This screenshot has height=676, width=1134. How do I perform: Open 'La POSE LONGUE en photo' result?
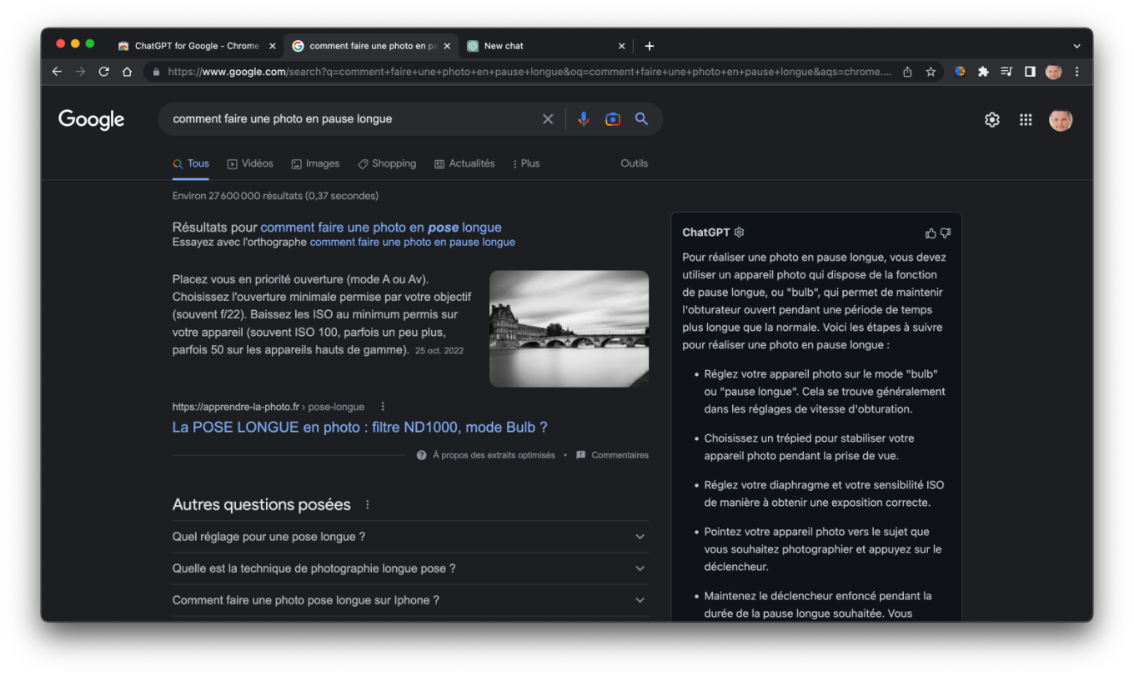[360, 428]
